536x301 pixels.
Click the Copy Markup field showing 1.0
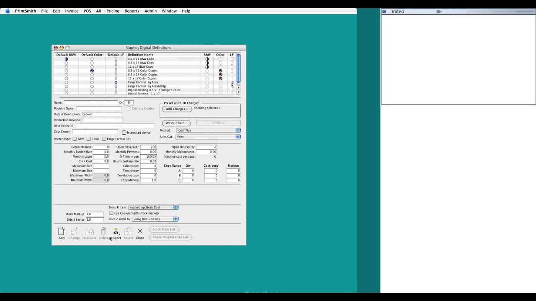148,180
